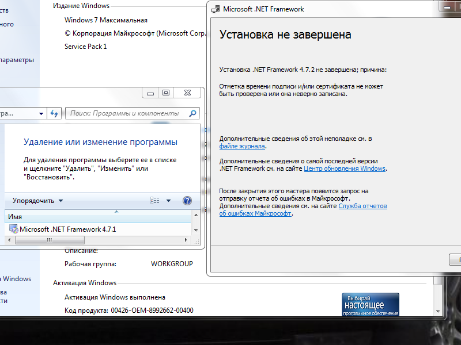The width and height of the screenshot is (461, 345).
Task: Click the magnifier icon in the programs search box
Action: click(193, 113)
